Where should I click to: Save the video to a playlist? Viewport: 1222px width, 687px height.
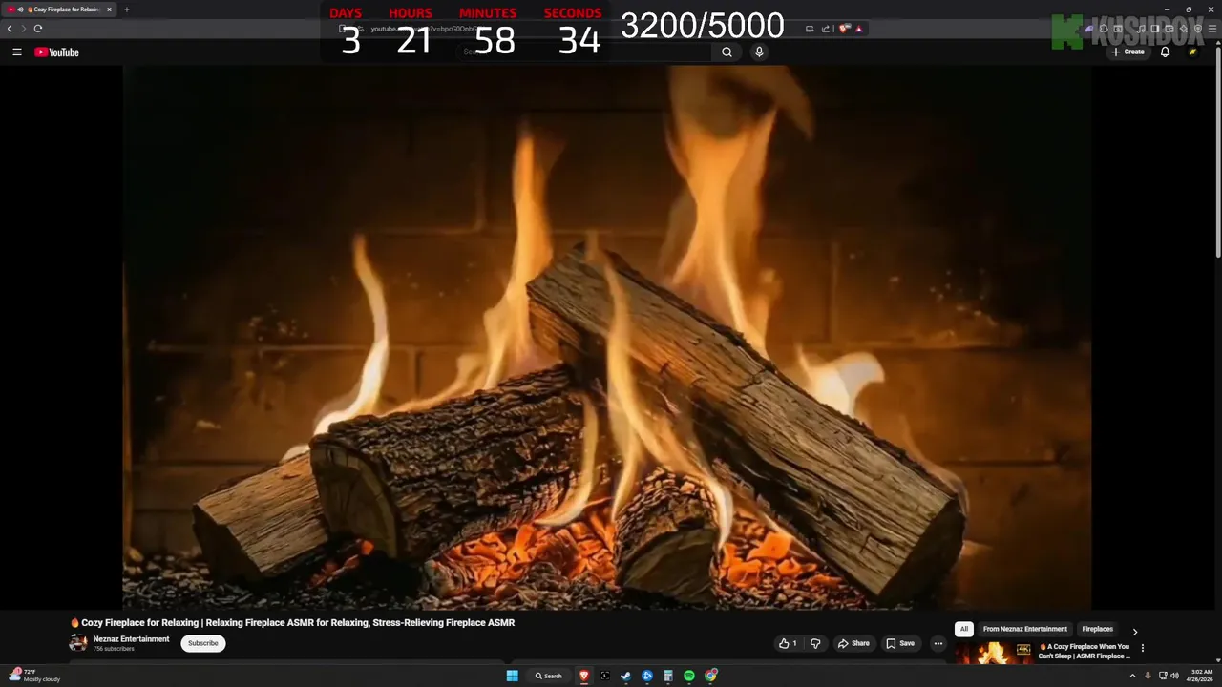[899, 643]
